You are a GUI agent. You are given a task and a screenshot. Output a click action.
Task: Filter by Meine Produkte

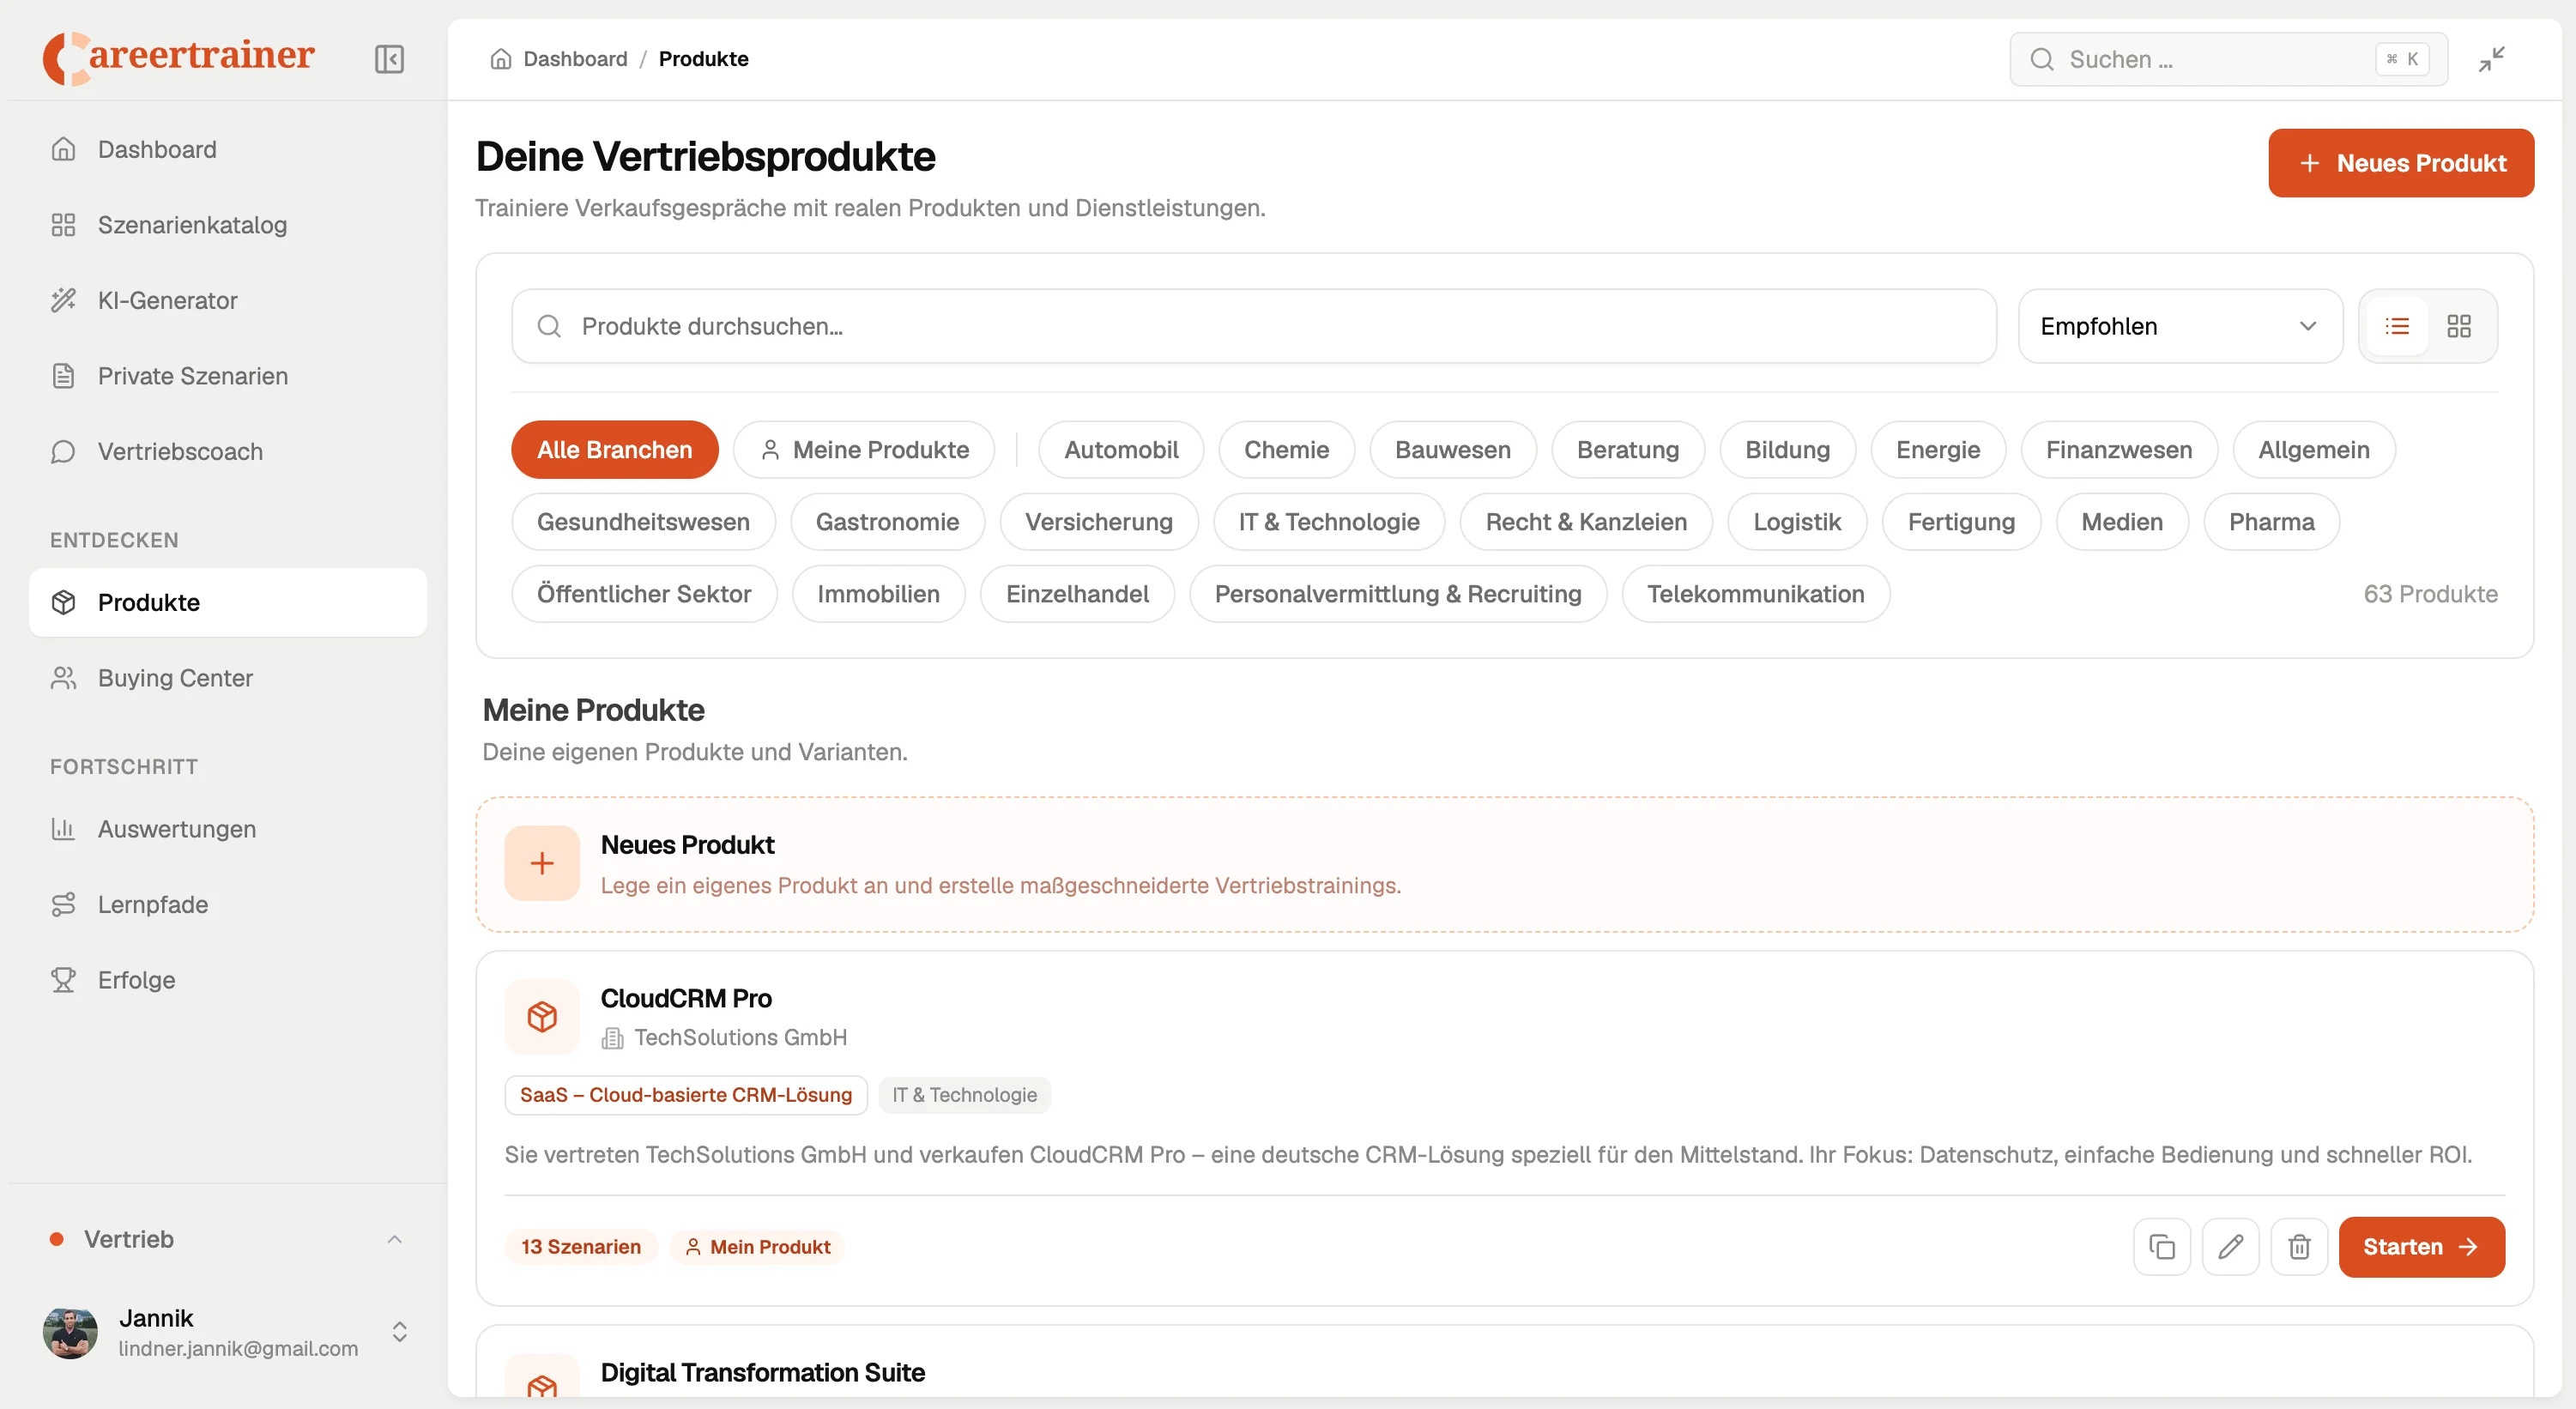click(864, 450)
